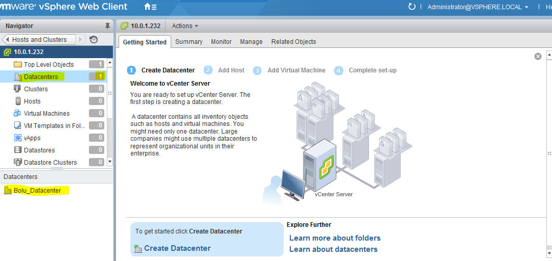The height and width of the screenshot is (261, 552).
Task: Click the vApps icon
Action: click(x=17, y=138)
